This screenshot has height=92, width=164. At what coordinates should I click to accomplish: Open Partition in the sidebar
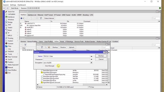coord(11,62)
